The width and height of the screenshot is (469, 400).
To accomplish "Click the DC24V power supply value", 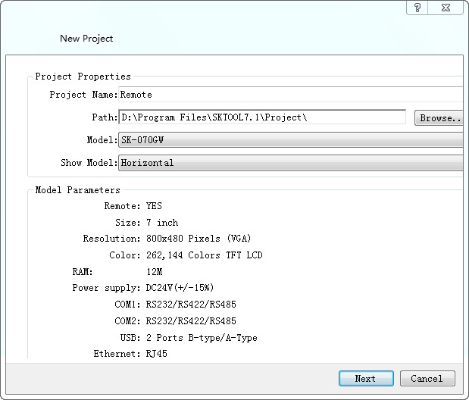I will click(x=179, y=288).
